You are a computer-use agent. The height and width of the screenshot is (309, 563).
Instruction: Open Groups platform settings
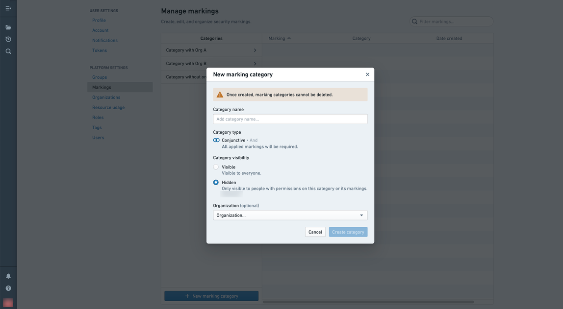[x=100, y=77]
